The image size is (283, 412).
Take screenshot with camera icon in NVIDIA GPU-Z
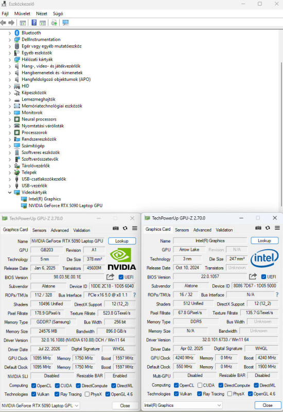[115, 228]
